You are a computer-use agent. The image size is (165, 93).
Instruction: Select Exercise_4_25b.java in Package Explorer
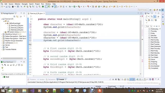tap(17, 28)
